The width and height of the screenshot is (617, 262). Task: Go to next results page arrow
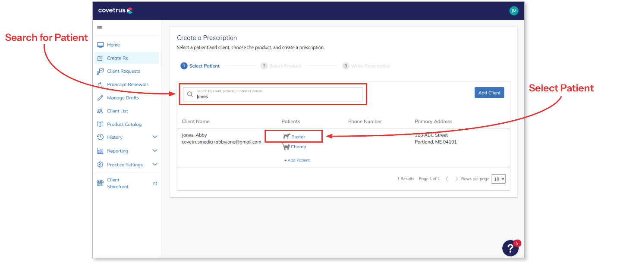coord(456,179)
